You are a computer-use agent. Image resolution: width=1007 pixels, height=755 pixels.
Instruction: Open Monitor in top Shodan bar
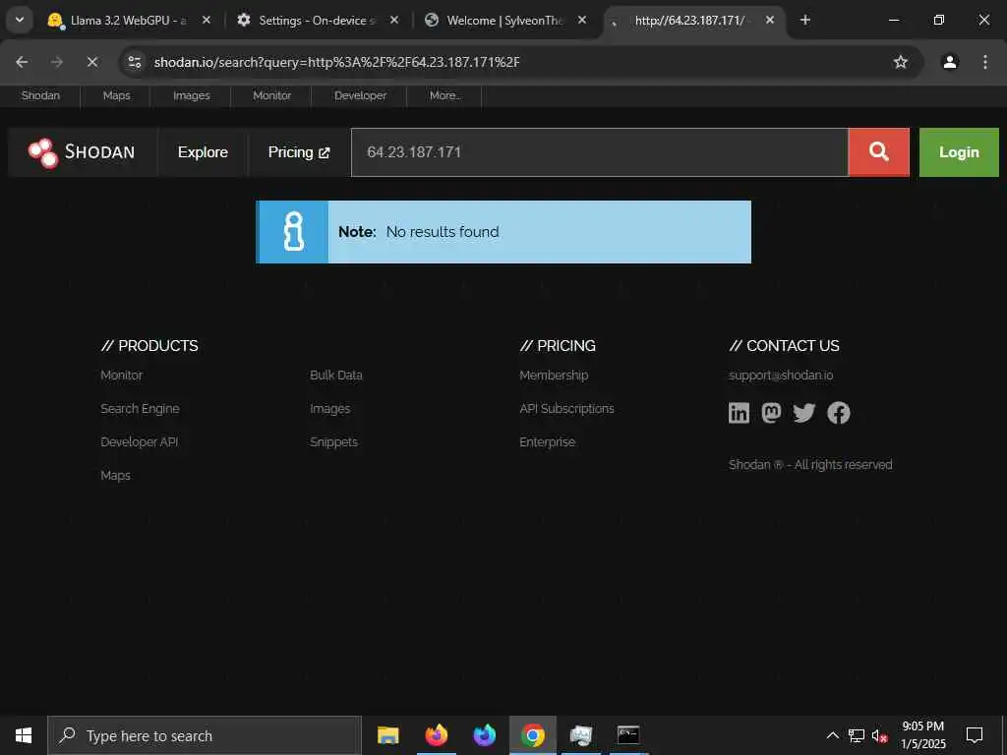pyautogui.click(x=271, y=95)
